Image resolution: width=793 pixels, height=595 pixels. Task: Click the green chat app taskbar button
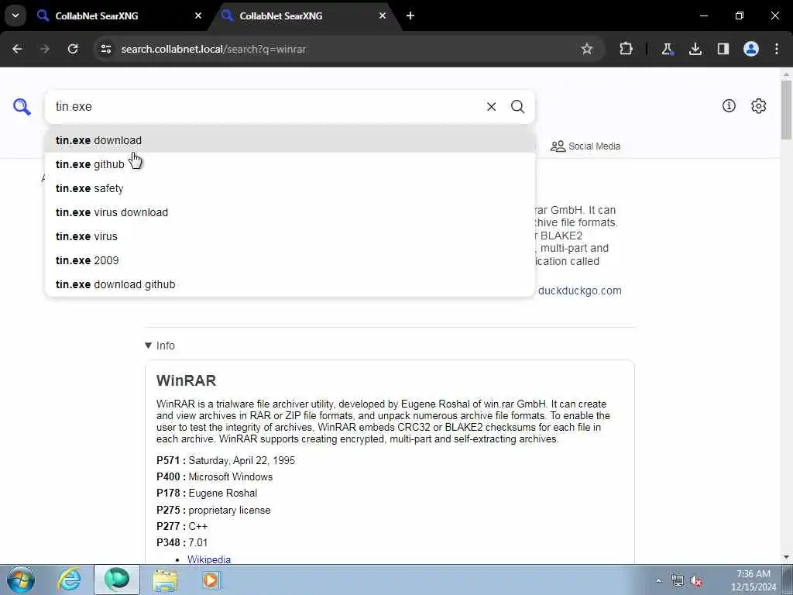(x=117, y=580)
